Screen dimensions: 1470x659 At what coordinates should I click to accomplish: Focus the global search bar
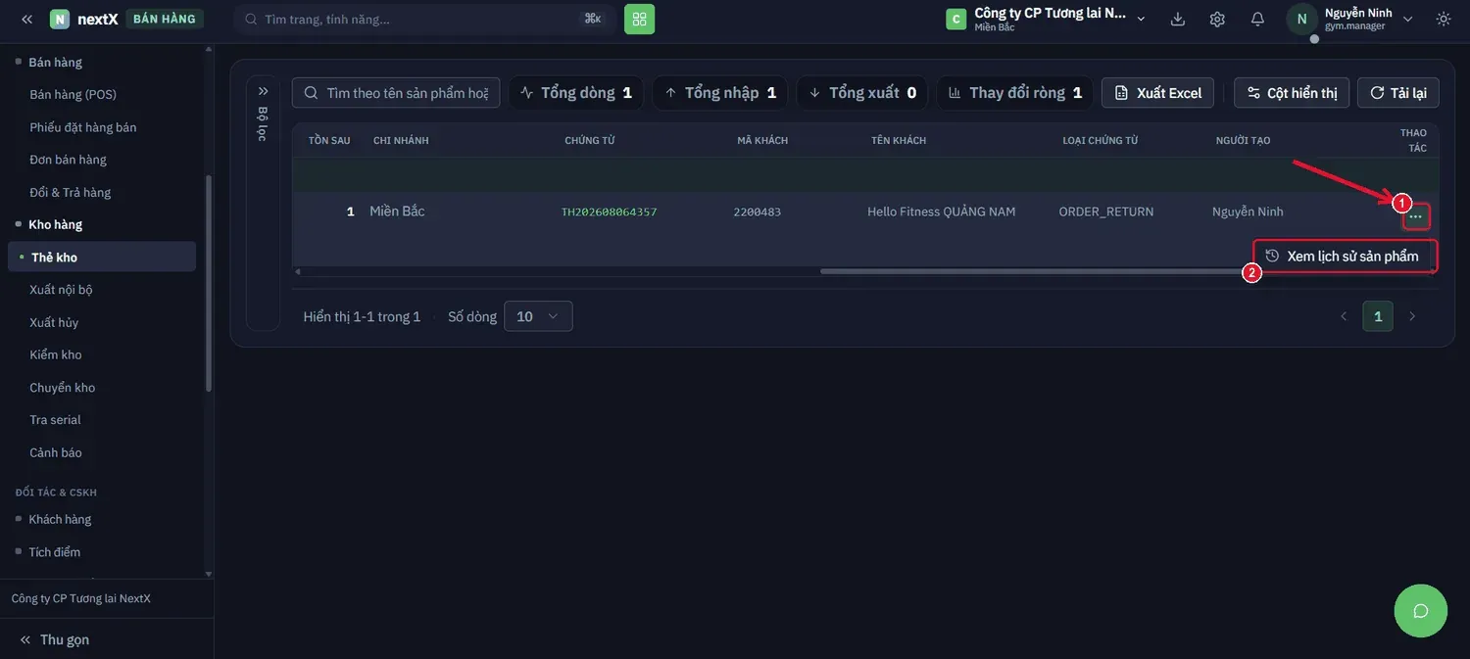point(424,19)
